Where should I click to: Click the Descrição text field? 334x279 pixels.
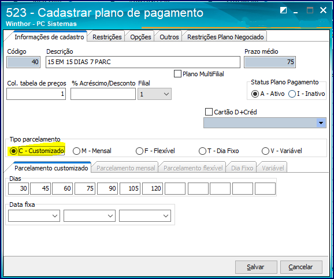[143, 62]
